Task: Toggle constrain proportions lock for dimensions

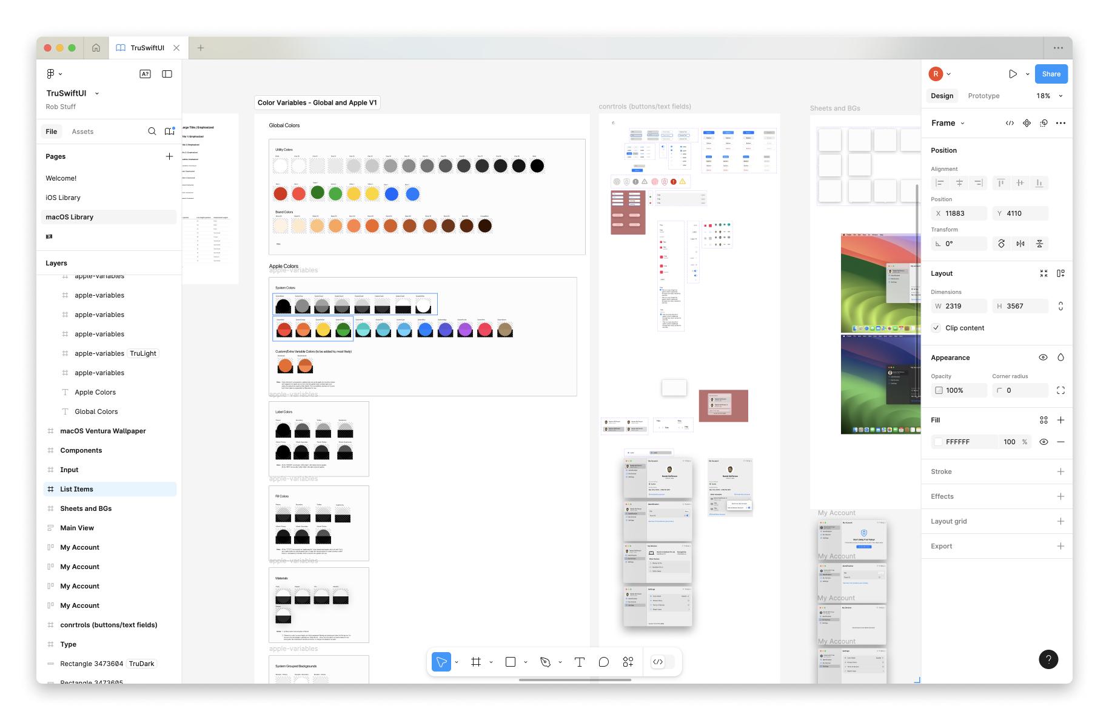Action: point(1060,306)
